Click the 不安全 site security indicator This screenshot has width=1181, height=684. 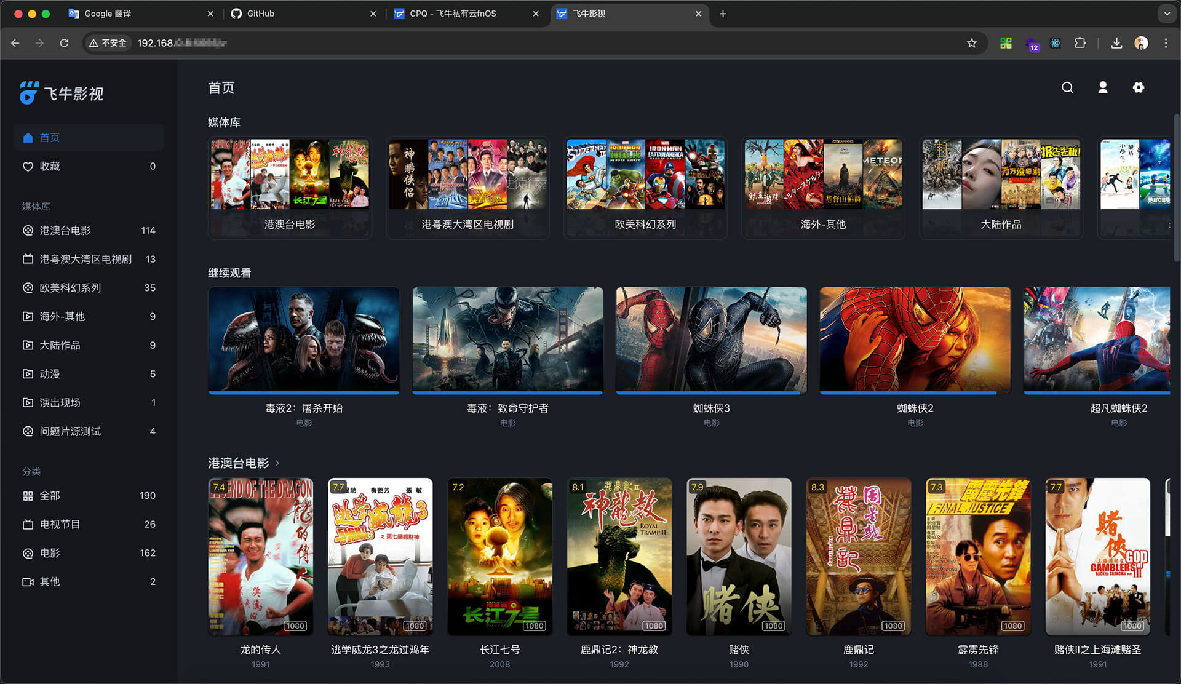[108, 43]
